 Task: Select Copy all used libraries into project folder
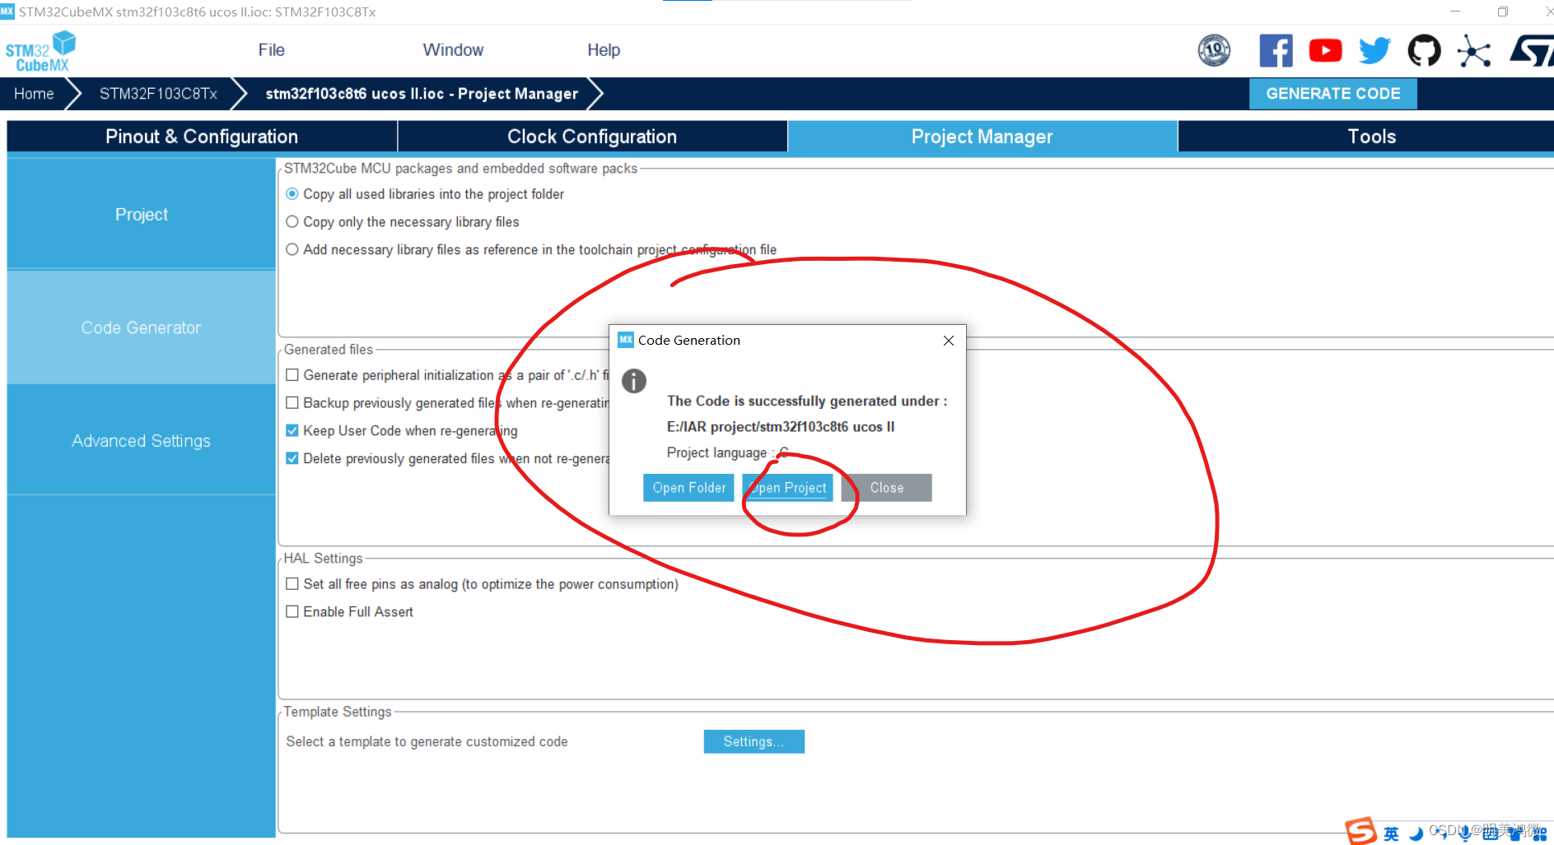pos(292,194)
